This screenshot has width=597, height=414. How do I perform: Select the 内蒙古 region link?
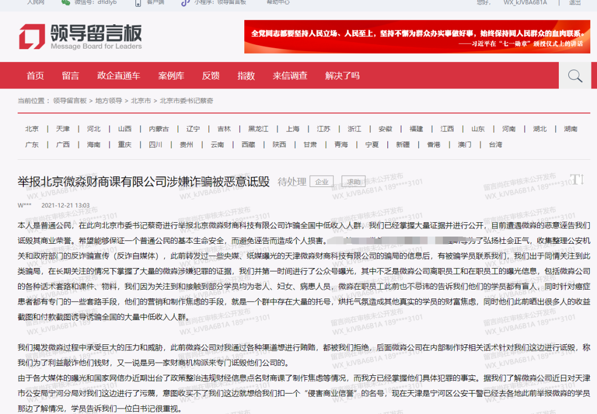pos(159,129)
